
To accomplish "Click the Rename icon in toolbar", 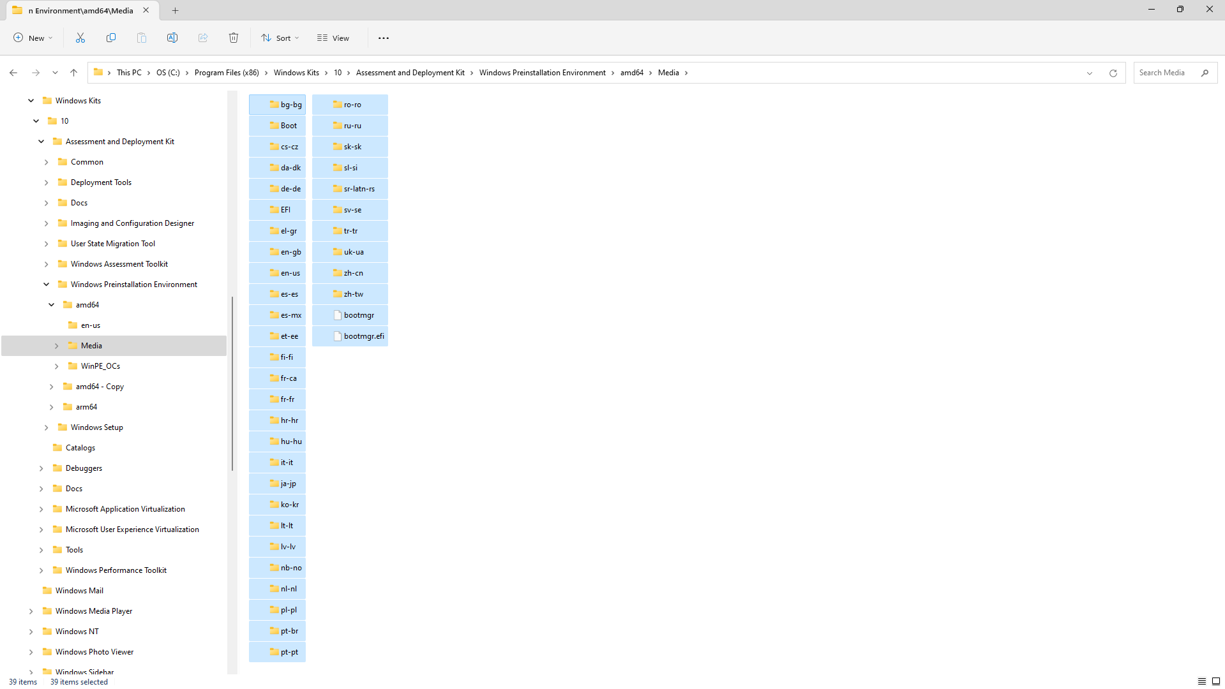I will point(172,38).
